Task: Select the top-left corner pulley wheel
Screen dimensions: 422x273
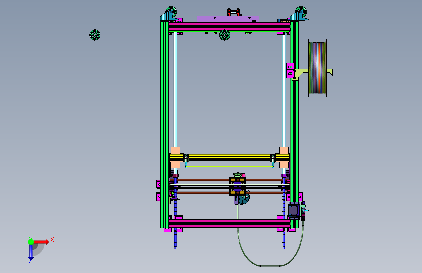Action: click(x=171, y=12)
